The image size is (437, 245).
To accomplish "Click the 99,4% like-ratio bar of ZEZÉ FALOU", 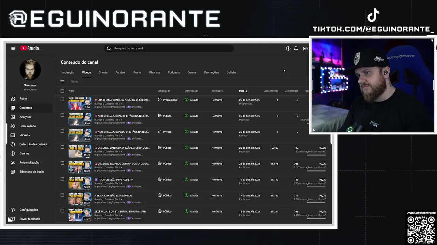I will (x=316, y=218).
